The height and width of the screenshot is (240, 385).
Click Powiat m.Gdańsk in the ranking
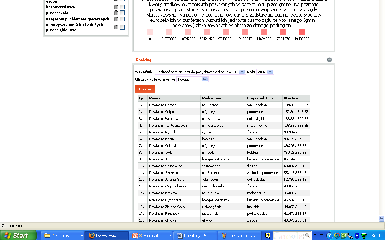pos(163,146)
